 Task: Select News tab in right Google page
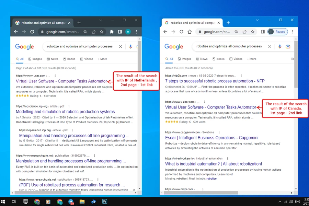pyautogui.click(x=202, y=59)
